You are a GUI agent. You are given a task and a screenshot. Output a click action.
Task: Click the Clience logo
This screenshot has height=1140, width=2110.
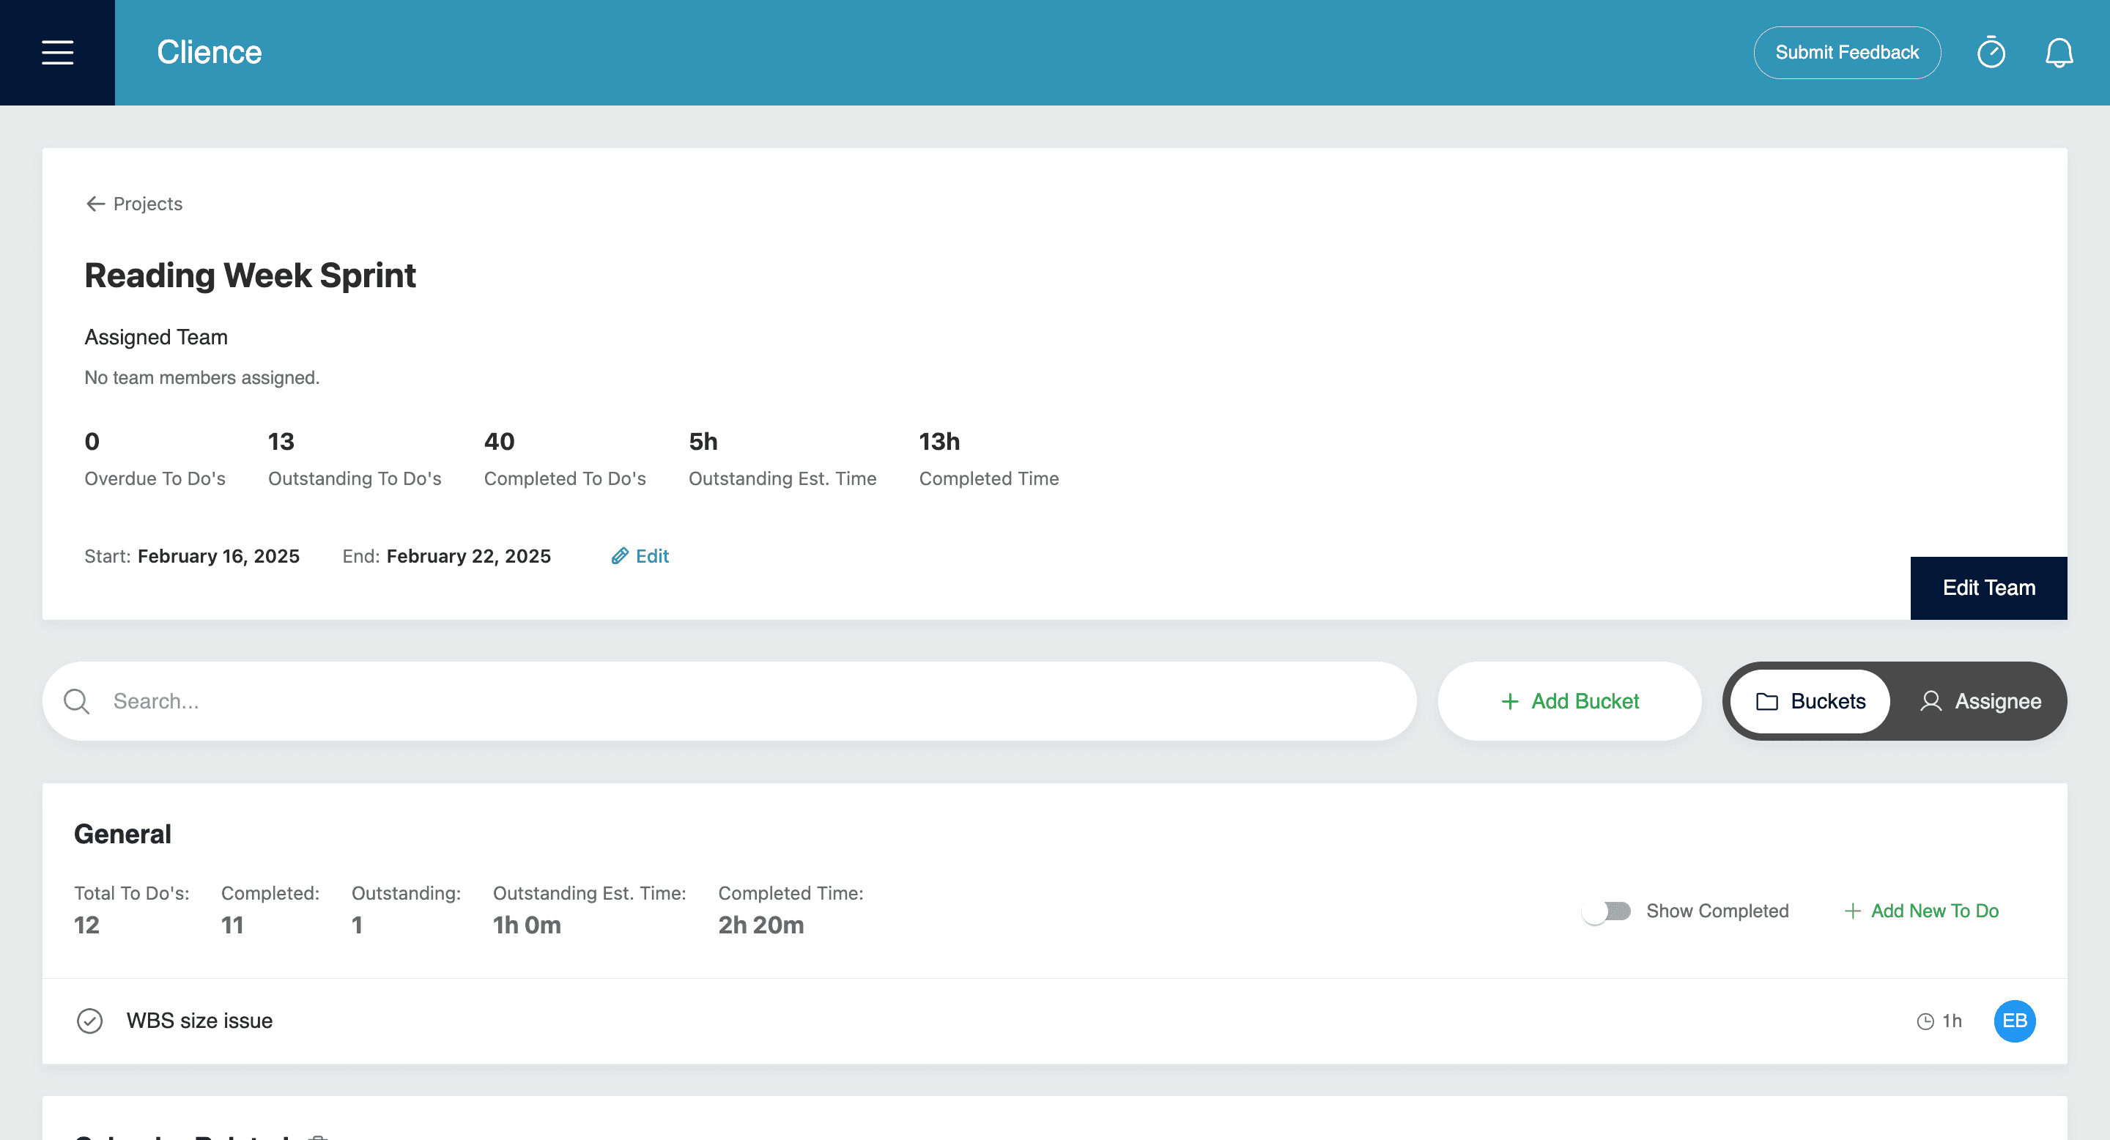pyautogui.click(x=209, y=51)
